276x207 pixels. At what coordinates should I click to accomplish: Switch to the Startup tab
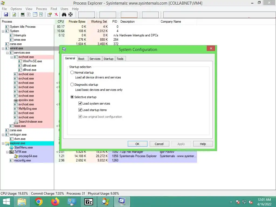(108, 59)
